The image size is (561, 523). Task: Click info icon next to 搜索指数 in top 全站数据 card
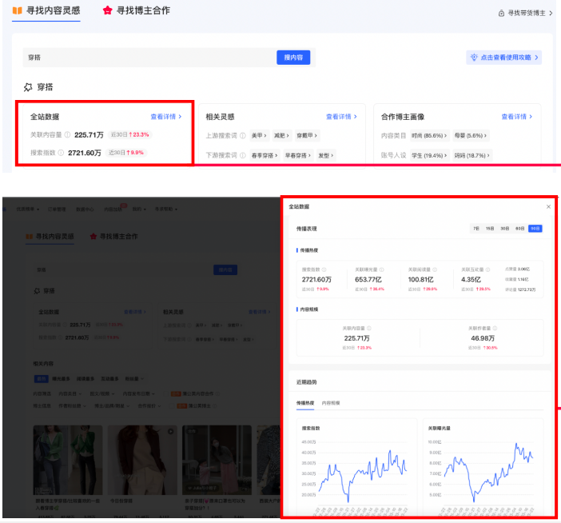(x=61, y=153)
